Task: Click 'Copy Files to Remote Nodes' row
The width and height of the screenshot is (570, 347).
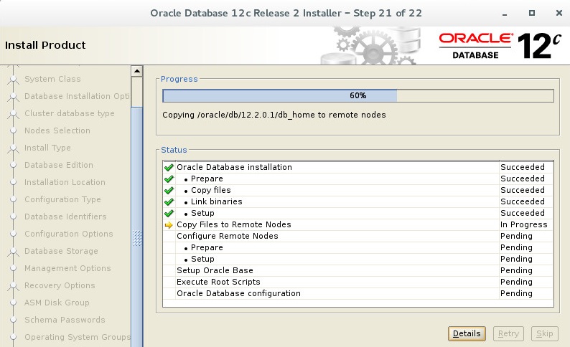Action: [x=358, y=224]
